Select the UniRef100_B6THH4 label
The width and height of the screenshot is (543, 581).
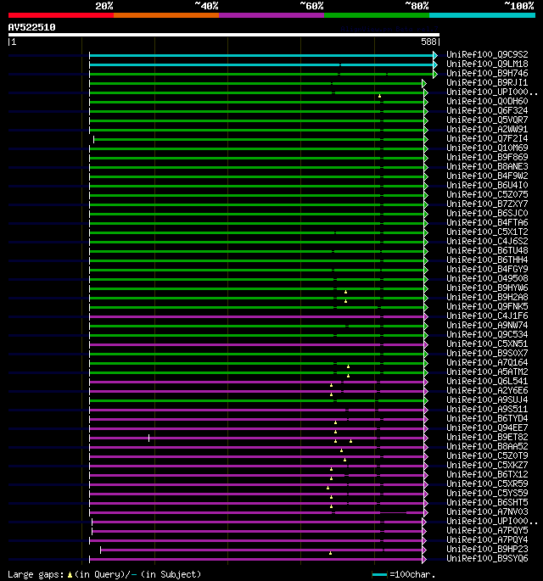[487, 260]
